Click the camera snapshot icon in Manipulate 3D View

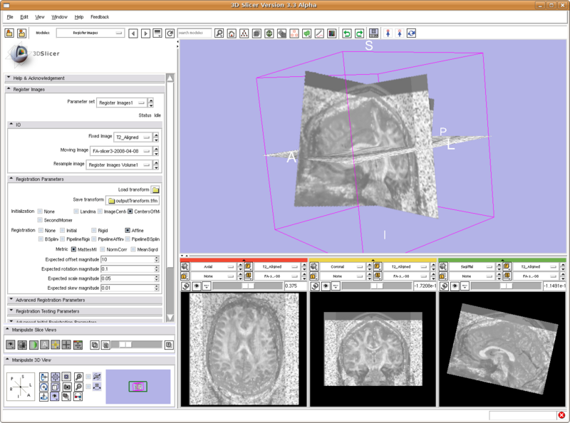coord(67,387)
